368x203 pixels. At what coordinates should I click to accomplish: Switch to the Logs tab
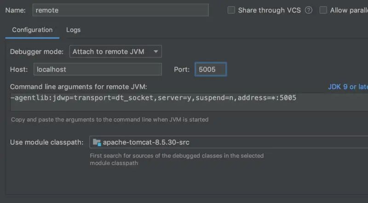73,30
